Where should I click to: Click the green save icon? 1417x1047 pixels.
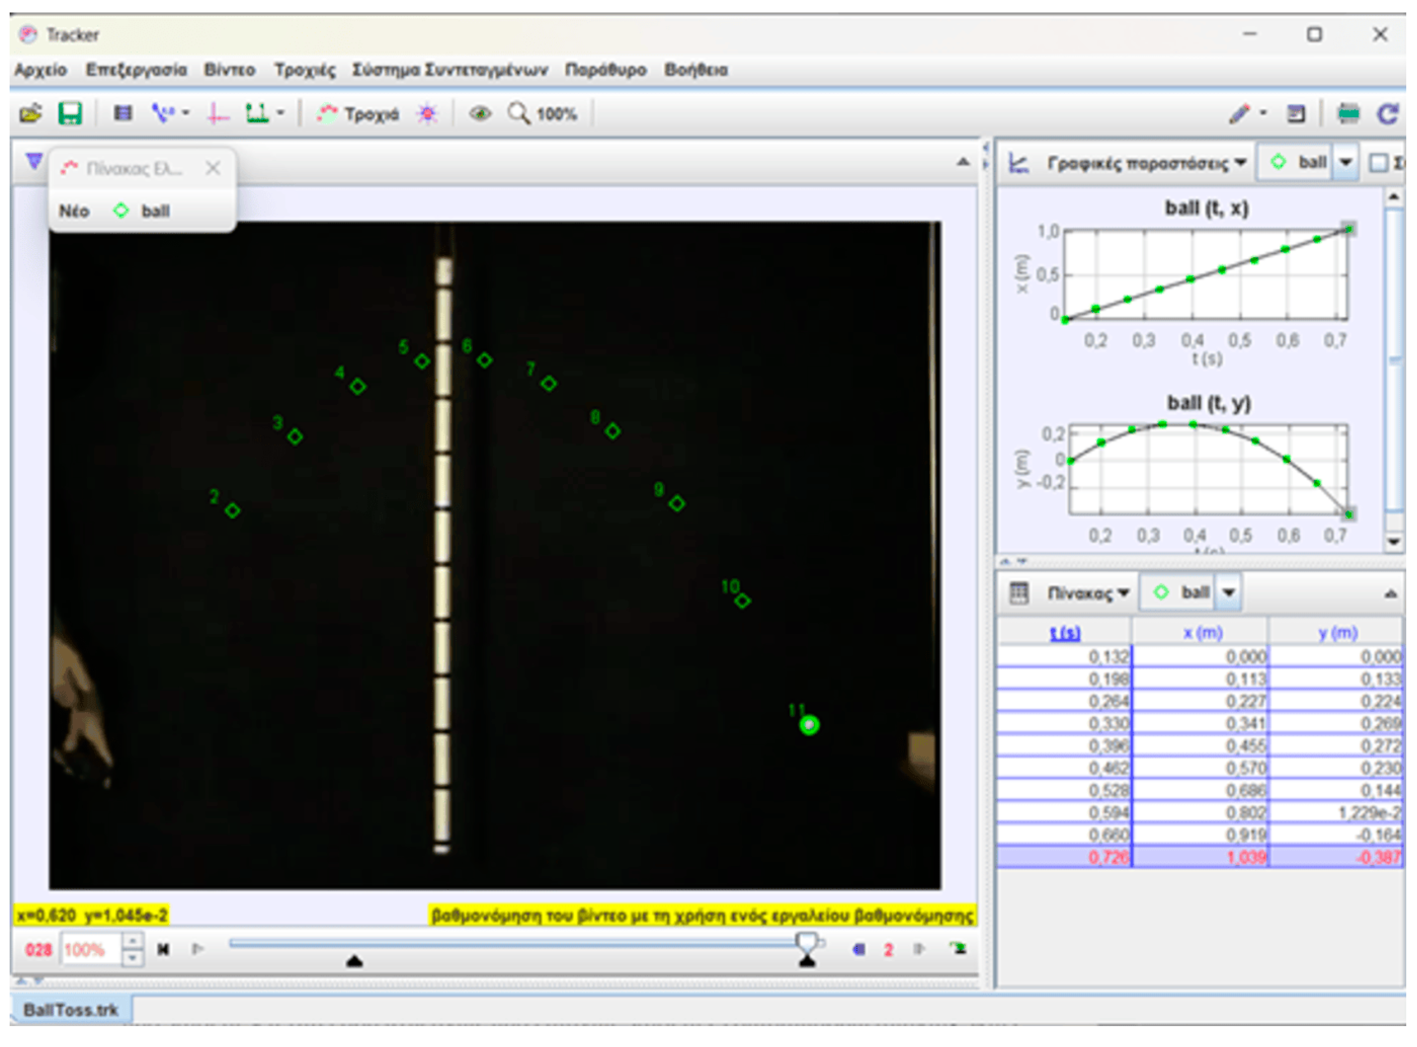[x=70, y=114]
